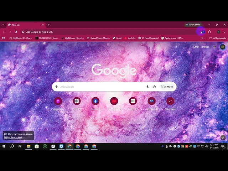Start voice search with microphone
This screenshot has height=171, width=228.
coord(147,87)
